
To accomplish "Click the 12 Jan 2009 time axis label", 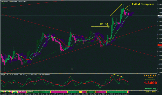I will [3, 94].
